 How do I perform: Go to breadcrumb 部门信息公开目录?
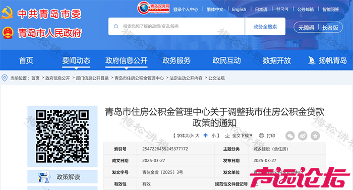[x=92, y=78]
